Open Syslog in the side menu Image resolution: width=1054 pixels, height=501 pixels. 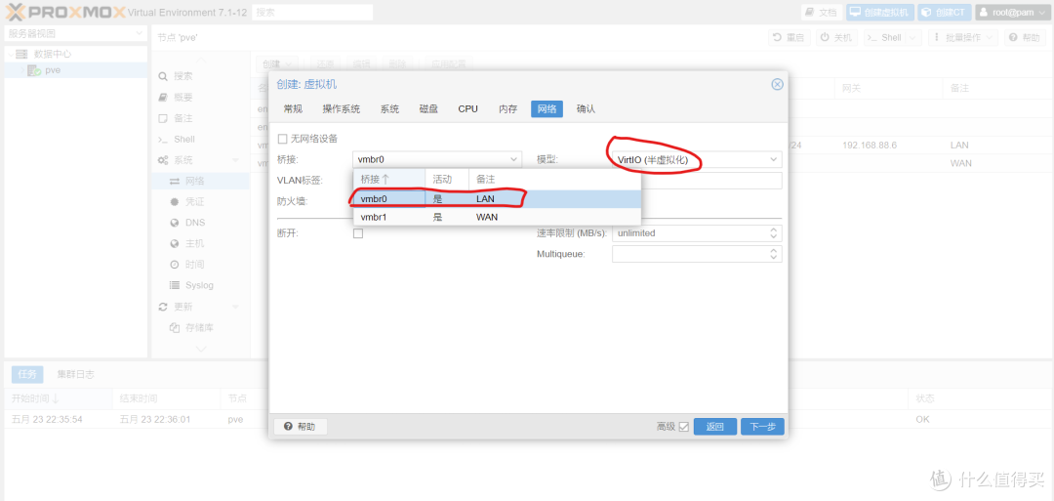click(x=200, y=285)
